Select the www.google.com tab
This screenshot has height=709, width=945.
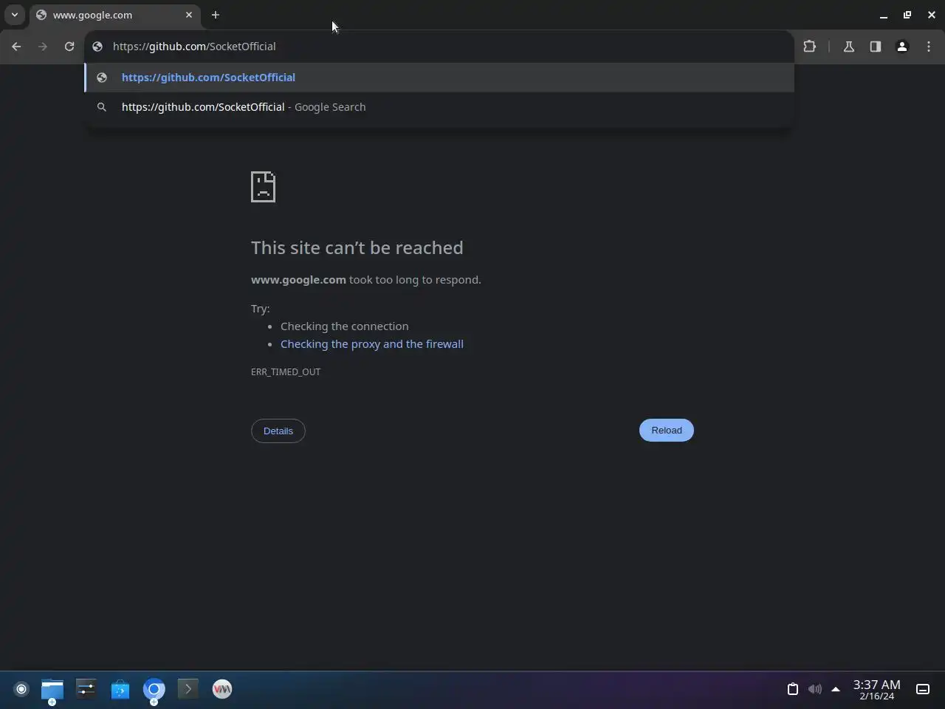(x=114, y=15)
